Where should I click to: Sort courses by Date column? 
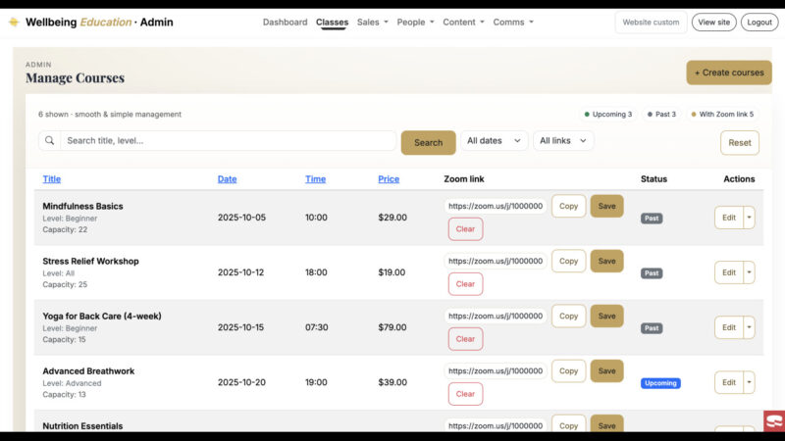click(227, 179)
